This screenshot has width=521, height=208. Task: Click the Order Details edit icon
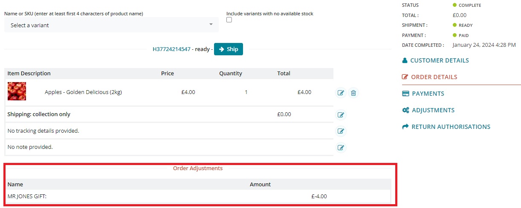[x=405, y=77]
